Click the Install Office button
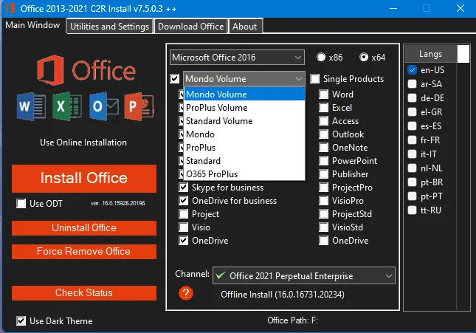This screenshot has height=333, width=476. coord(84,179)
